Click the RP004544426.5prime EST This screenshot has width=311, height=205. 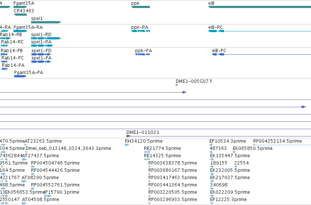(x=33, y=174)
